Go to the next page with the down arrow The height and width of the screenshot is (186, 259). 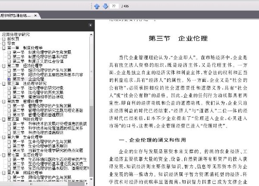click(105, 6)
